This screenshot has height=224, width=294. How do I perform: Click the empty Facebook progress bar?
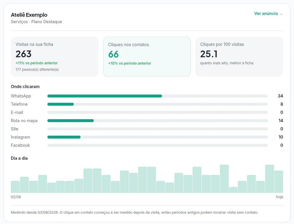pyautogui.click(x=158, y=145)
